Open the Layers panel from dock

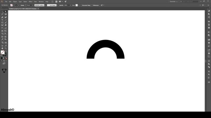(209, 53)
